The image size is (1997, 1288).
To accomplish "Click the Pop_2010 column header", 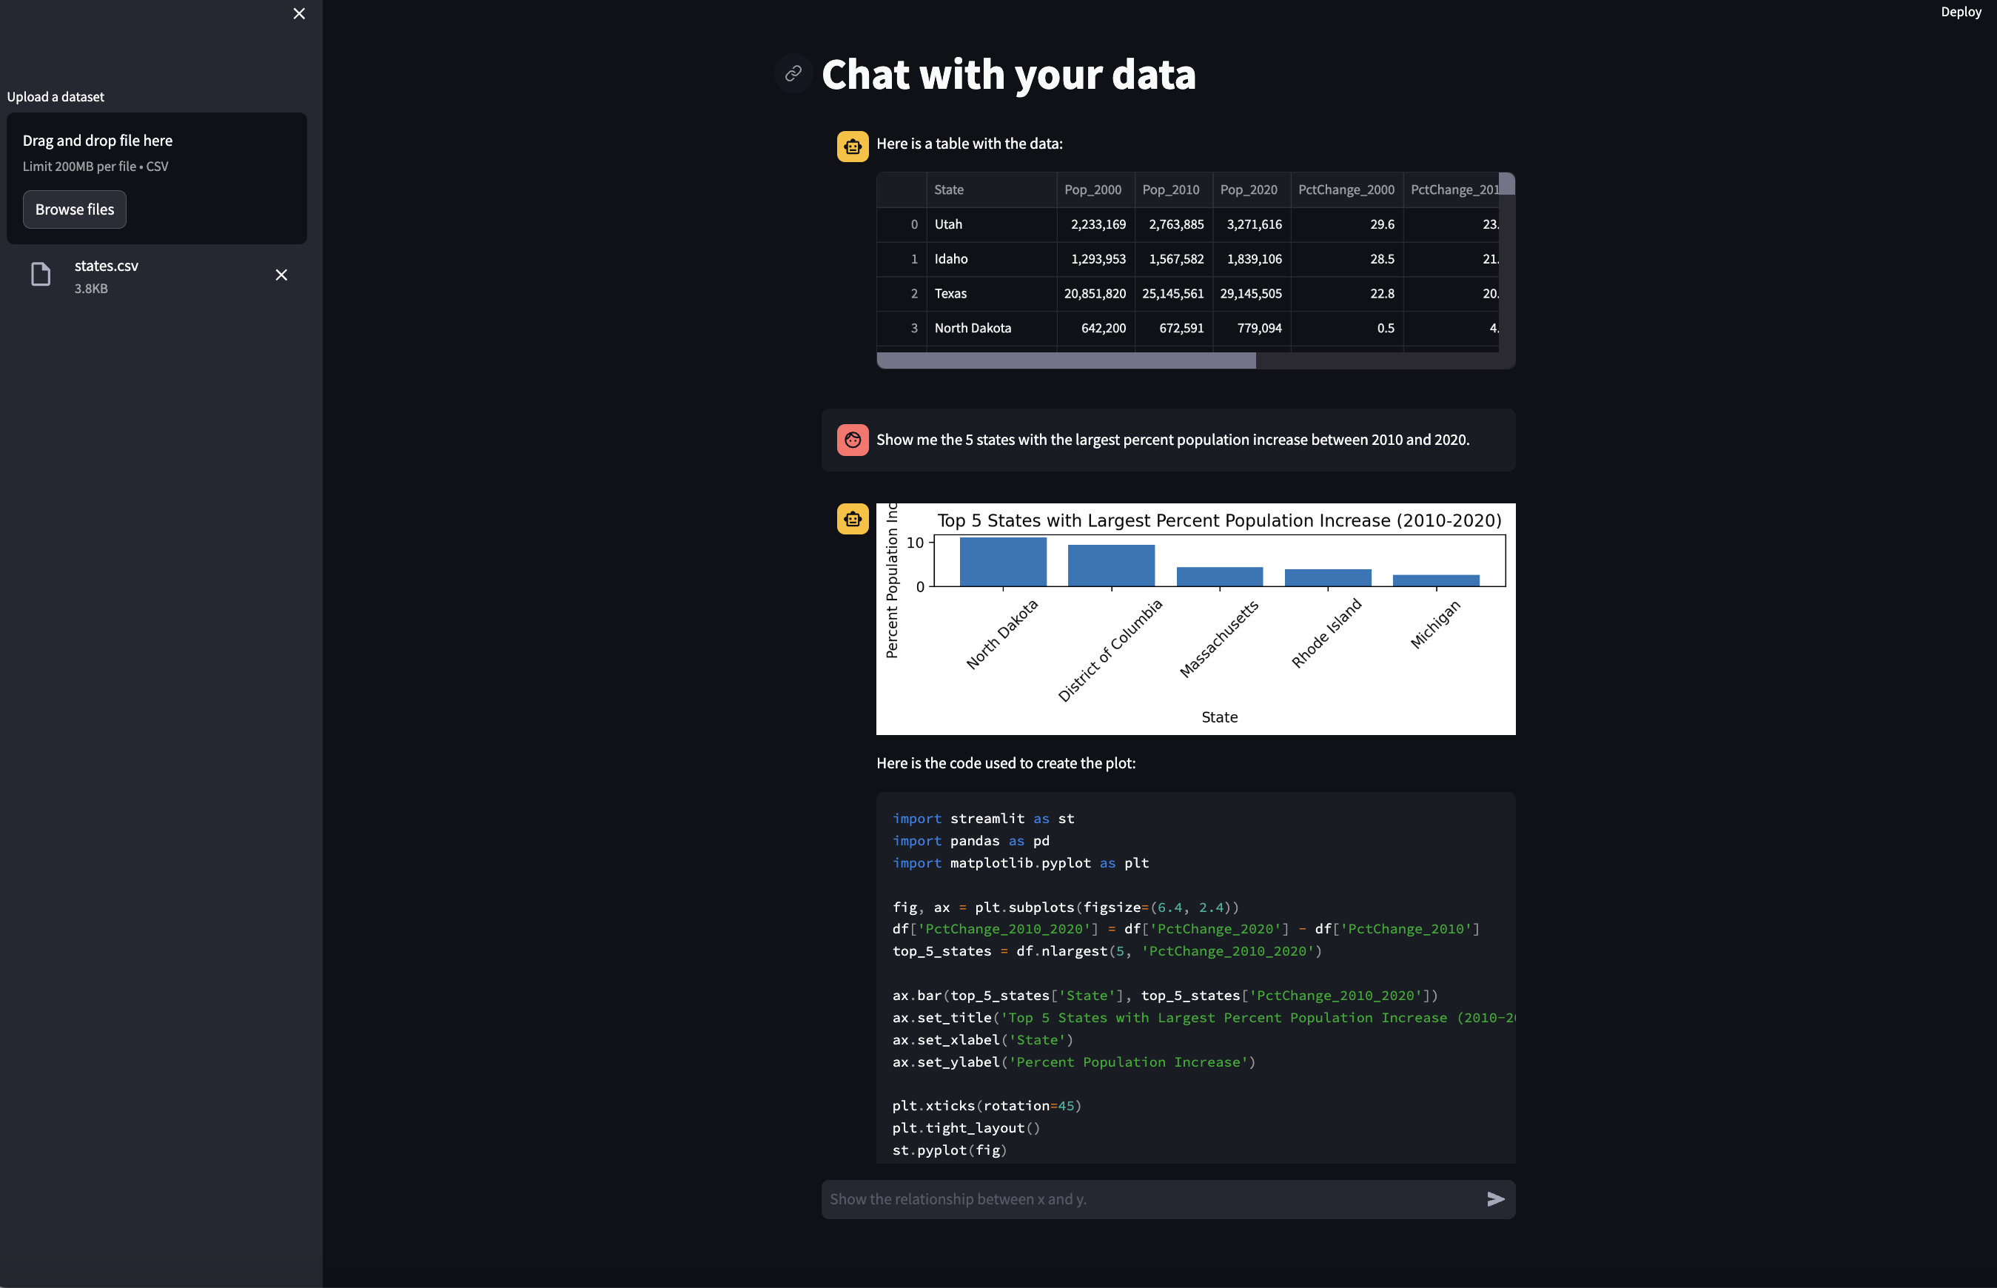I will tap(1171, 189).
